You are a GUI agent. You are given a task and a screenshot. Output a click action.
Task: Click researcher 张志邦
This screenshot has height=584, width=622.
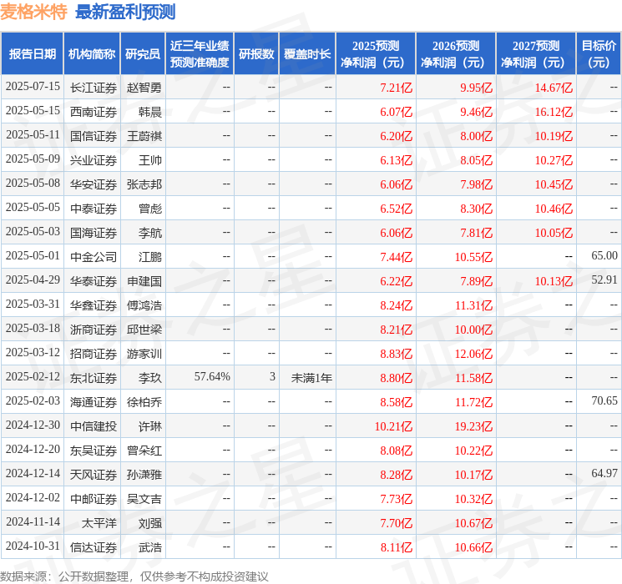[144, 184]
